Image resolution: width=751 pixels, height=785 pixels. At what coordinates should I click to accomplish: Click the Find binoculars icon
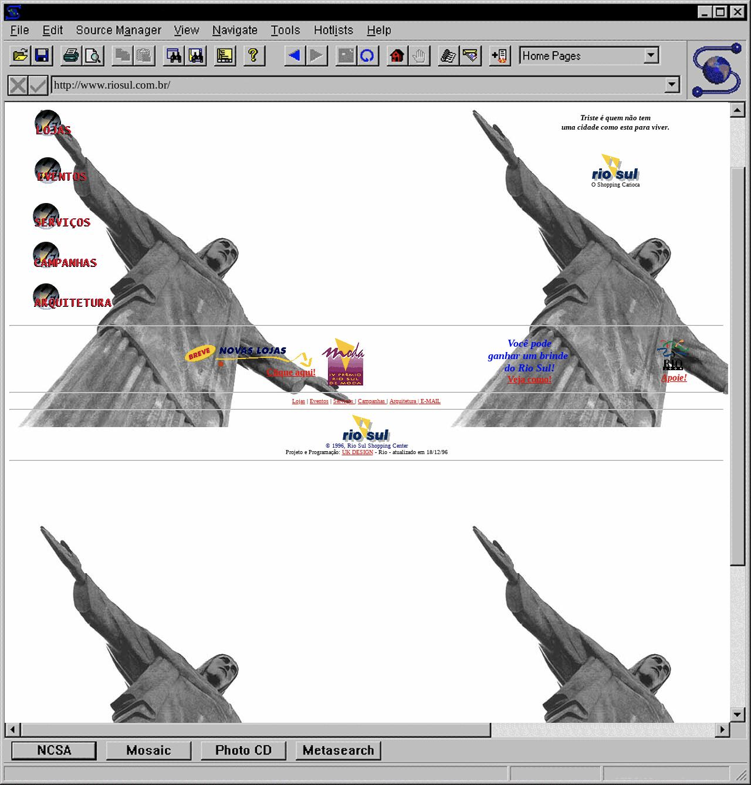174,56
